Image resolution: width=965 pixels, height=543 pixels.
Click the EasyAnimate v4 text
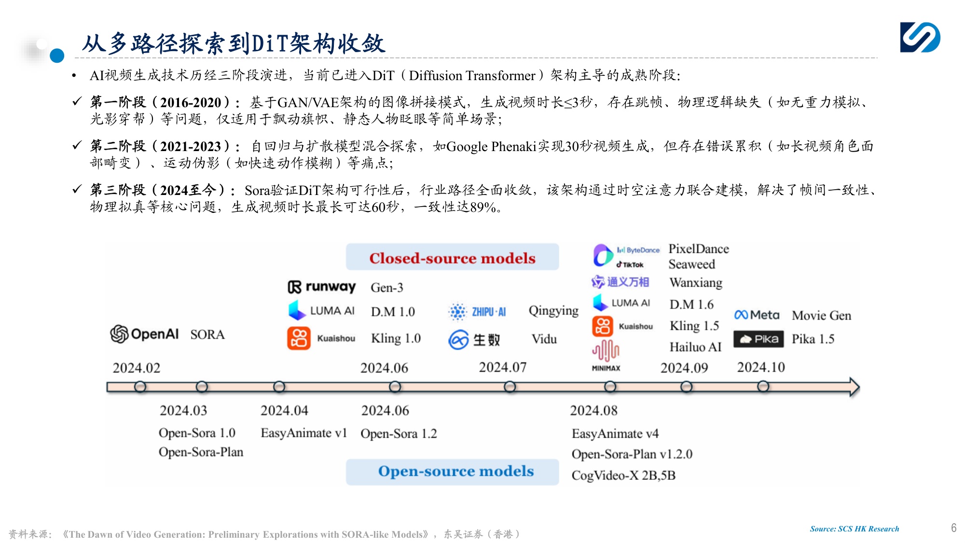[615, 434]
